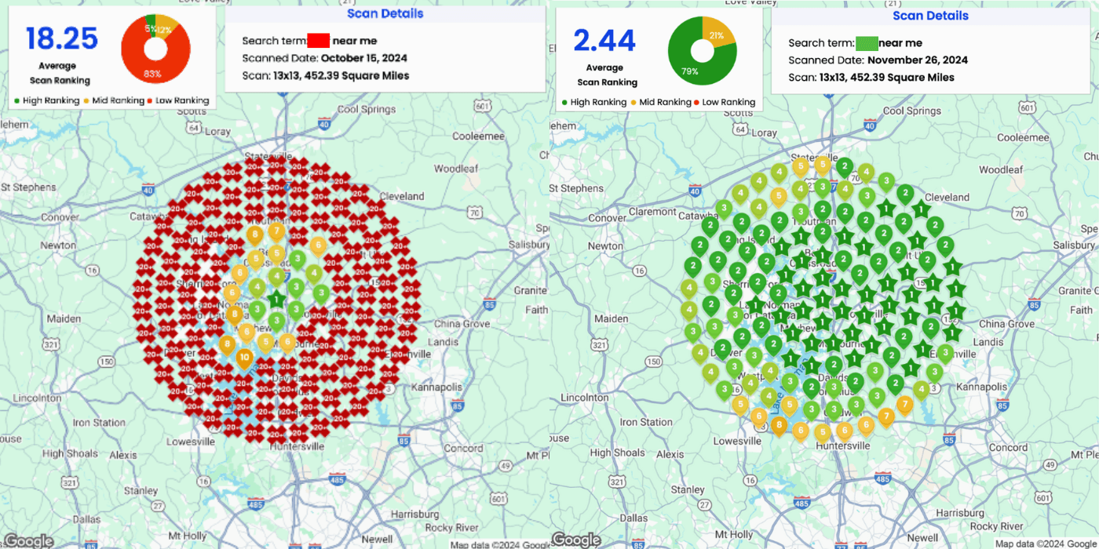The height and width of the screenshot is (549, 1099).
Task: Click the 18.25 average scan ranking value
Action: (x=62, y=38)
